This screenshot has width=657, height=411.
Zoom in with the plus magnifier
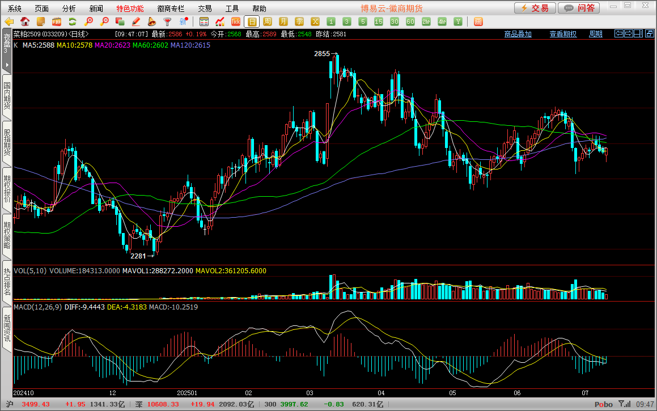click(88, 22)
